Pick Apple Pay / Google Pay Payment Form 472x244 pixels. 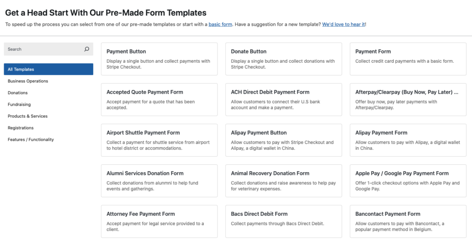[407, 180]
